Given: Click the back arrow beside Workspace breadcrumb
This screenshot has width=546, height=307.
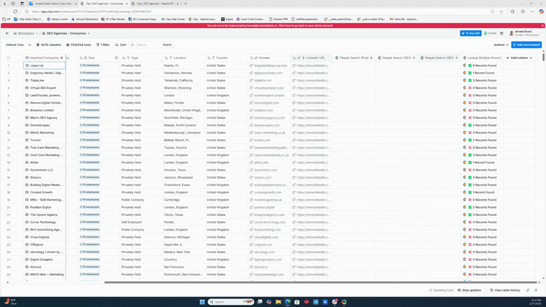Looking at the screenshot, I should (x=7, y=33).
